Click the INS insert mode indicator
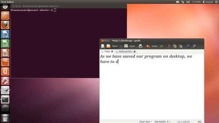The width and height of the screenshot is (219, 123). pos(199,122)
